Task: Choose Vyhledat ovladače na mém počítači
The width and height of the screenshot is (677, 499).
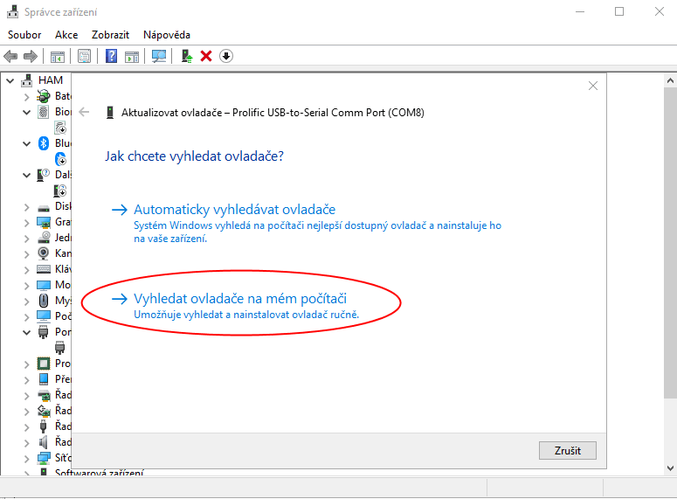Action: coord(240,298)
